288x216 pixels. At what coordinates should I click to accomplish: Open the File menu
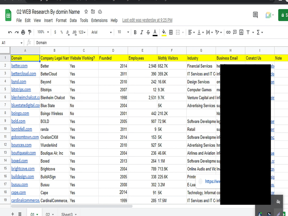point(19,20)
